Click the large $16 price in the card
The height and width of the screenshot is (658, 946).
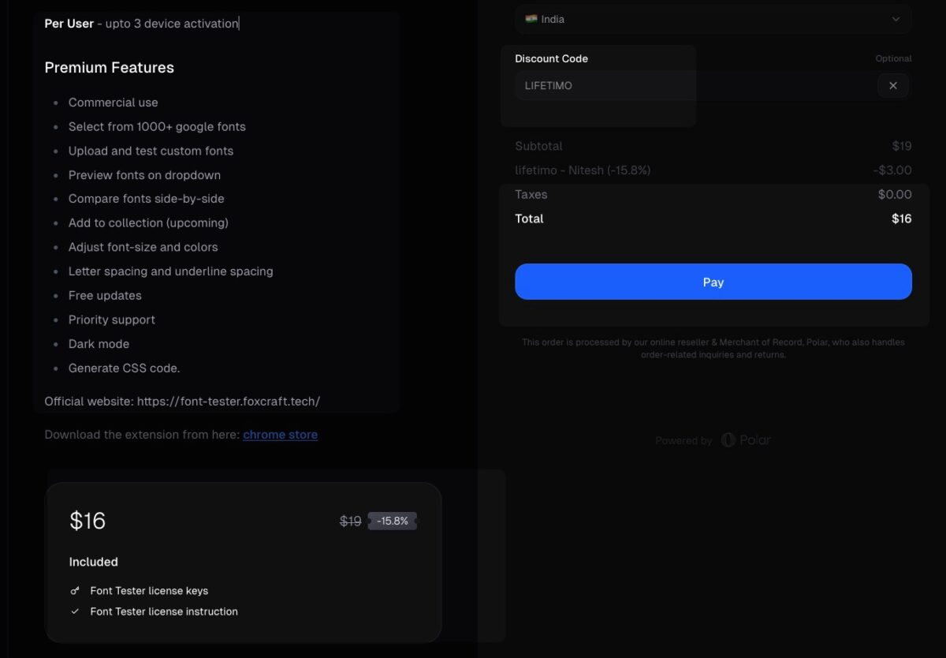88,521
